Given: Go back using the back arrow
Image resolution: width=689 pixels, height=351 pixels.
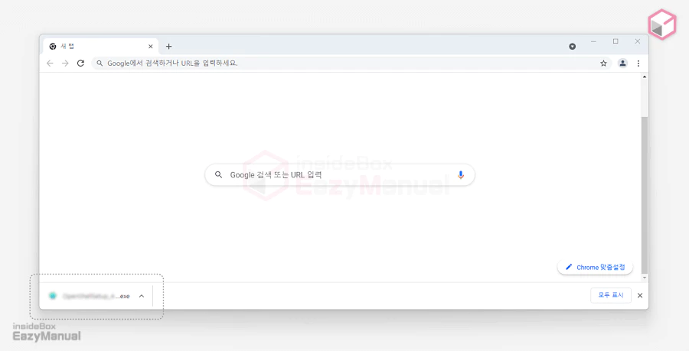Looking at the screenshot, I should pyautogui.click(x=50, y=63).
